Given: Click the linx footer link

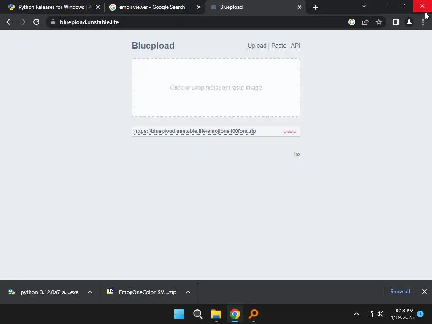Looking at the screenshot, I should 297,154.
